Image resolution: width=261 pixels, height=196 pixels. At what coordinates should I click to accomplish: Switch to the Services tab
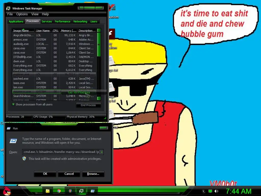click(47, 21)
